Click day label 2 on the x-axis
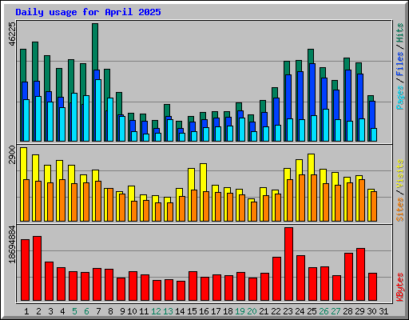The image size is (409, 320). (x=38, y=311)
